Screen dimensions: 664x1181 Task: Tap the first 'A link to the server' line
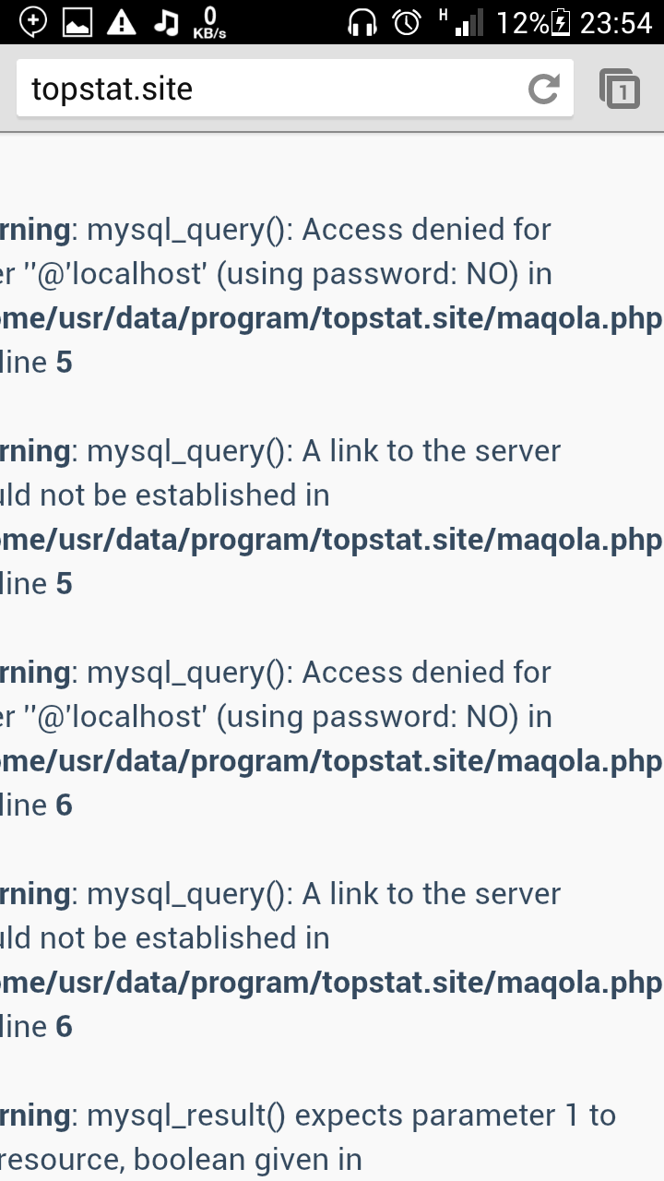pyautogui.click(x=323, y=451)
